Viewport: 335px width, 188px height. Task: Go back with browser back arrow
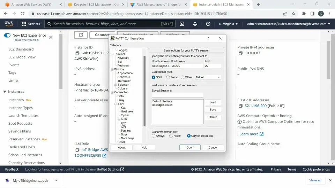pos(6,14)
